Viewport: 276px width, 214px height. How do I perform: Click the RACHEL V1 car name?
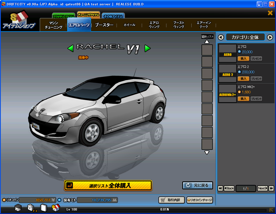tap(108, 48)
